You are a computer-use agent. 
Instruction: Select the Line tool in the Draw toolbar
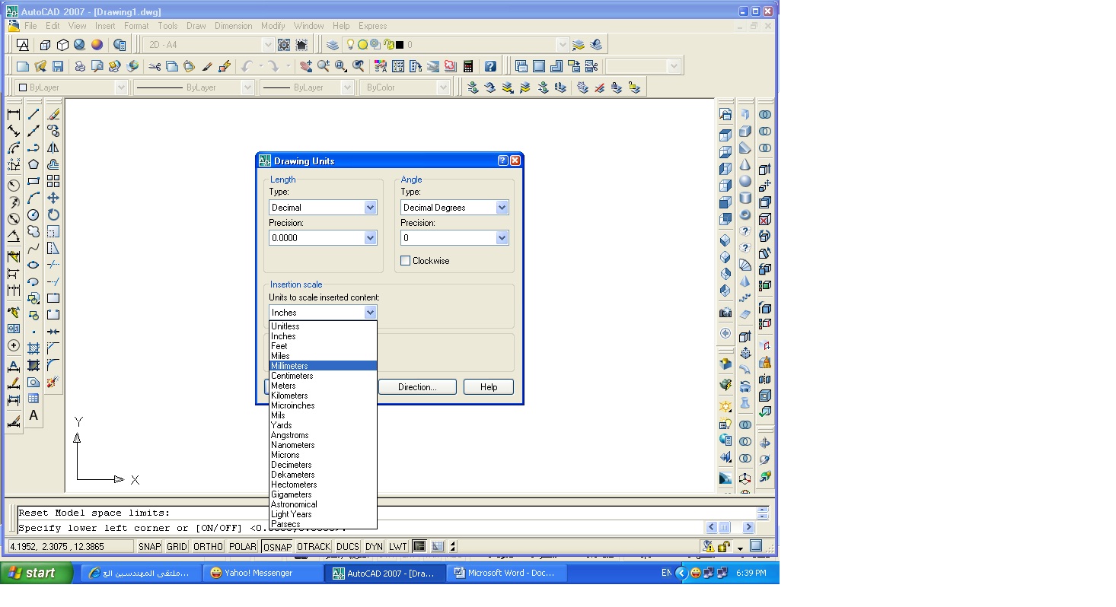pyautogui.click(x=33, y=114)
